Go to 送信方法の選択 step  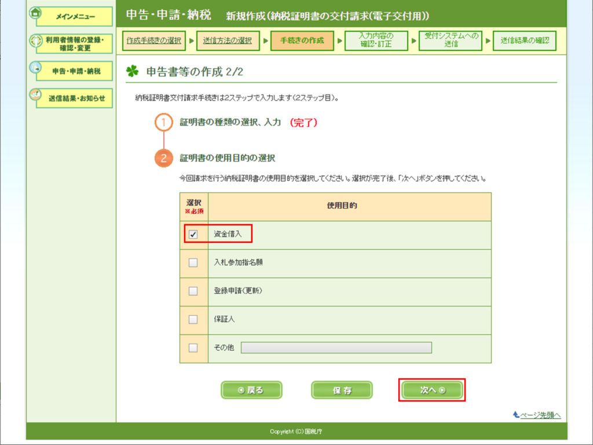pyautogui.click(x=227, y=41)
